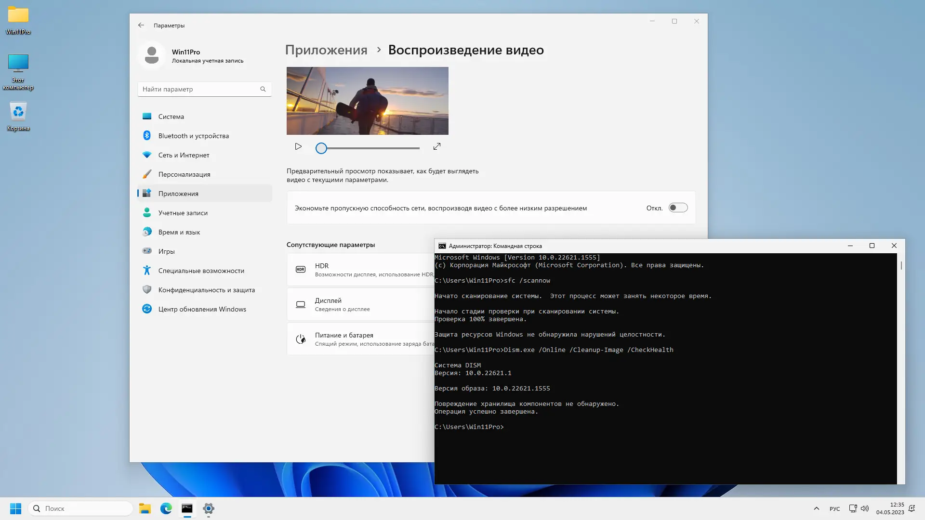
Task: Open Корзина on the desktop
Action: (18, 112)
